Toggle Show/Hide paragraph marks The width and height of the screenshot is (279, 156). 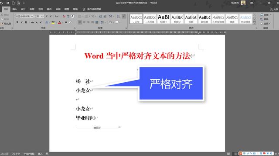click(124, 16)
